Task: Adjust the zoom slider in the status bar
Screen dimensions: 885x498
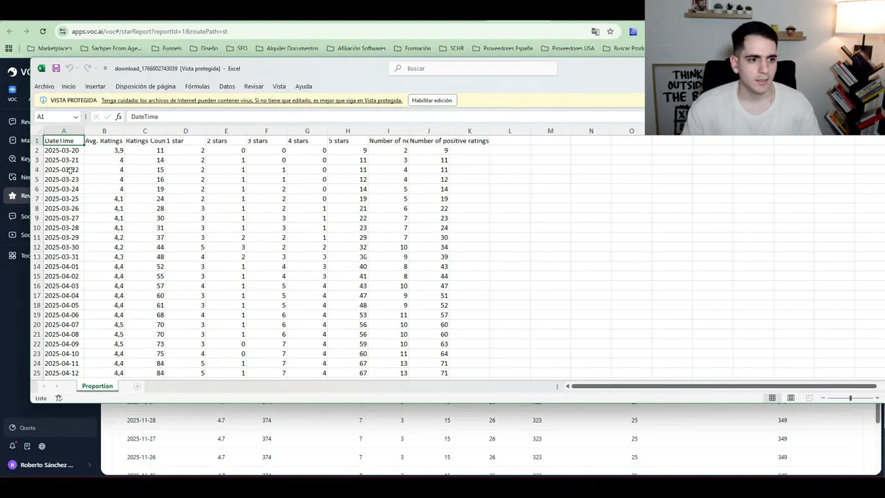Action: [x=850, y=397]
